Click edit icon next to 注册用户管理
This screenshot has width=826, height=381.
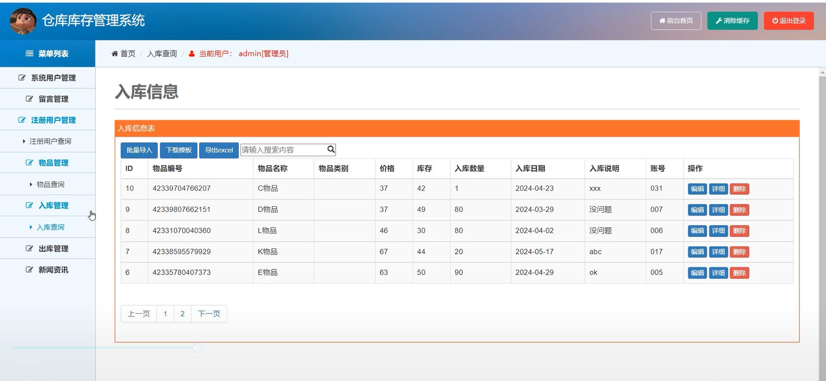pyautogui.click(x=22, y=120)
